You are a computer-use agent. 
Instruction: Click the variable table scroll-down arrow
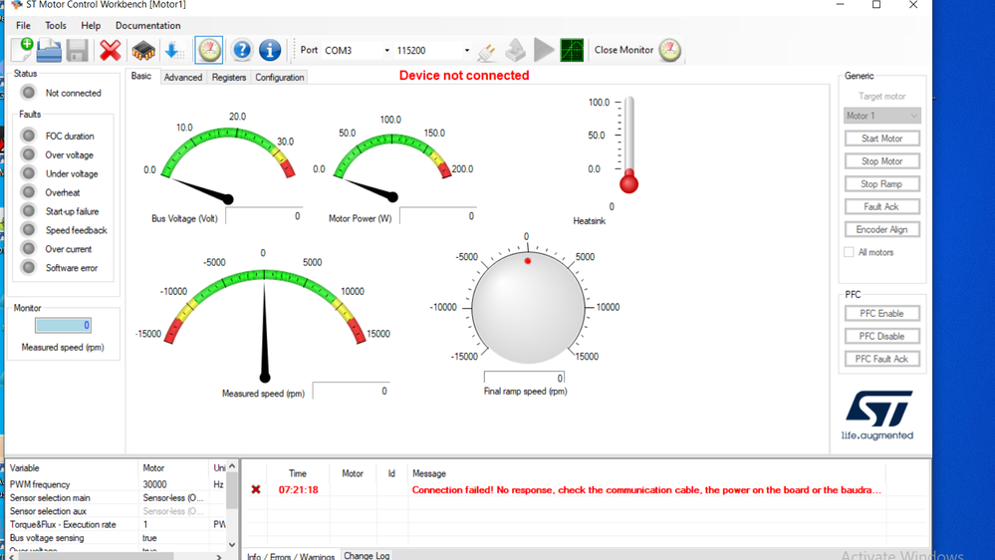pos(232,545)
